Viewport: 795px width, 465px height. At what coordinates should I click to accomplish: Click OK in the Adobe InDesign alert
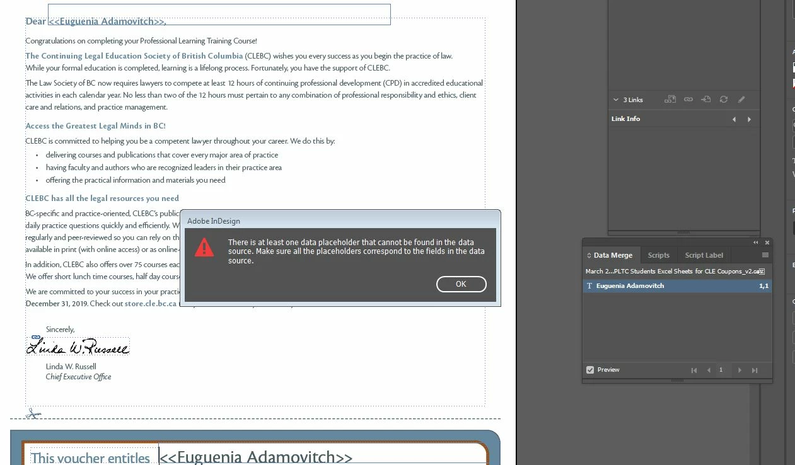(461, 284)
